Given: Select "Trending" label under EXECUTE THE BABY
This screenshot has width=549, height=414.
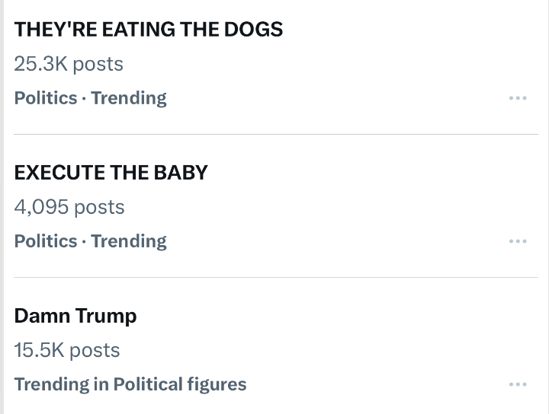Looking at the screenshot, I should 129,241.
